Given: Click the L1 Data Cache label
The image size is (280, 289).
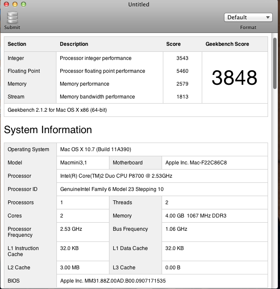Looking at the screenshot, I should tap(130, 248).
